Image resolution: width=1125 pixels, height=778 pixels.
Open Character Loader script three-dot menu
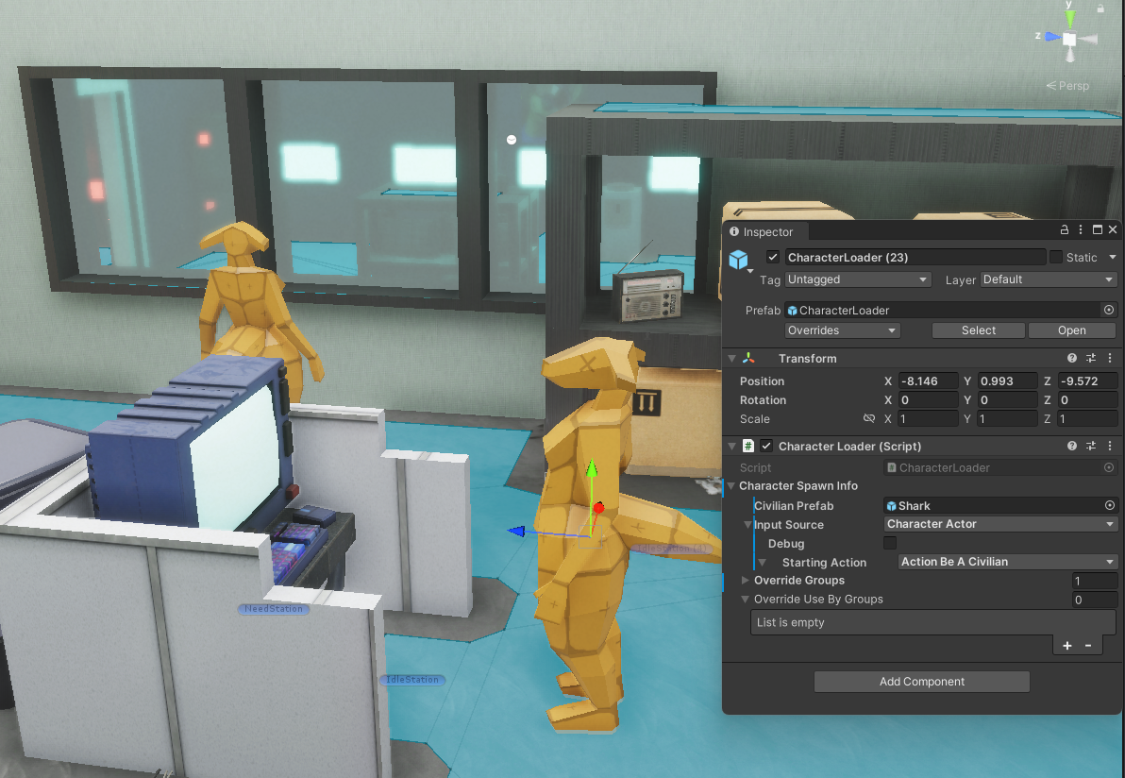point(1109,446)
